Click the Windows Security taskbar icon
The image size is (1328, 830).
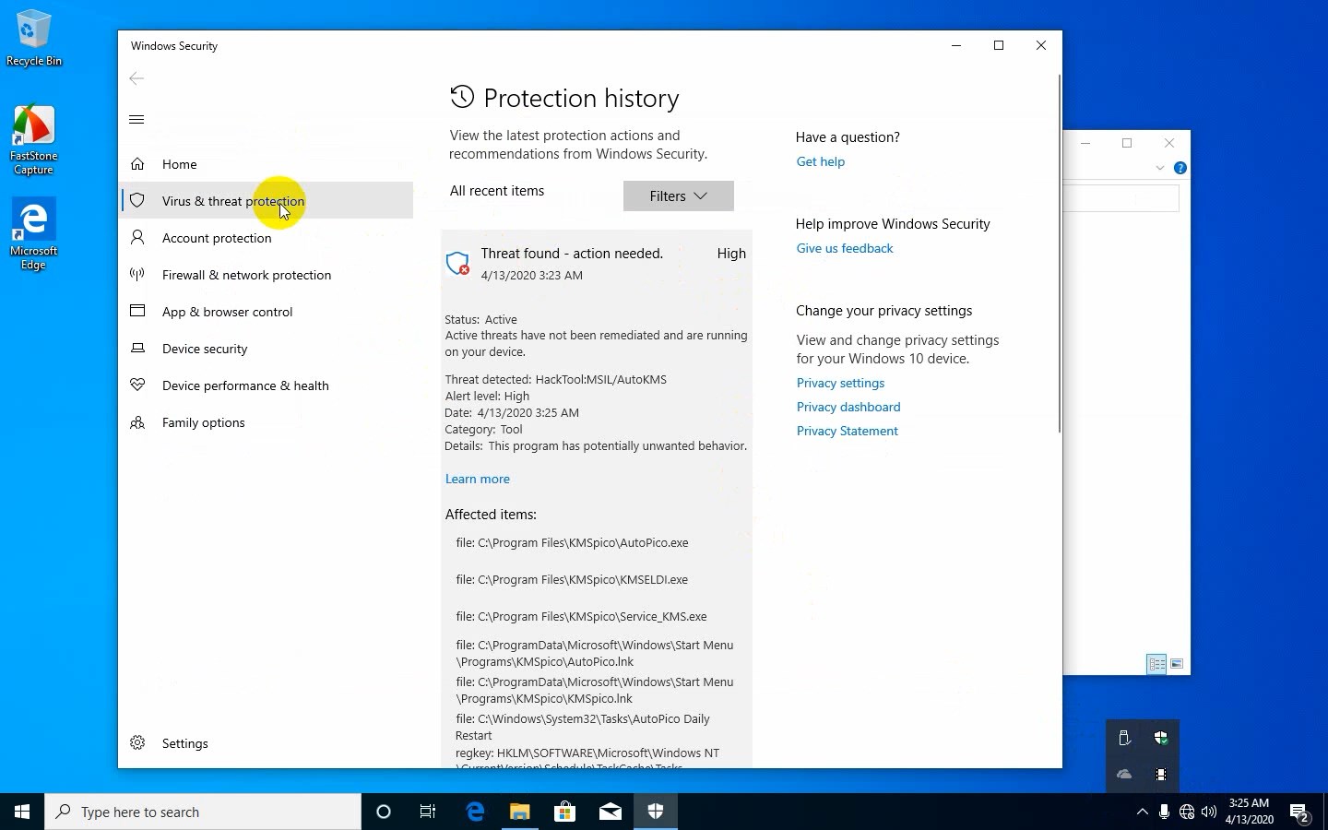tap(656, 812)
